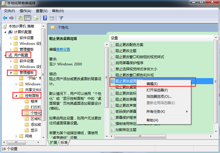Click the show/hide action pane icon
The width and height of the screenshot is (220, 153).
(x=52, y=18)
